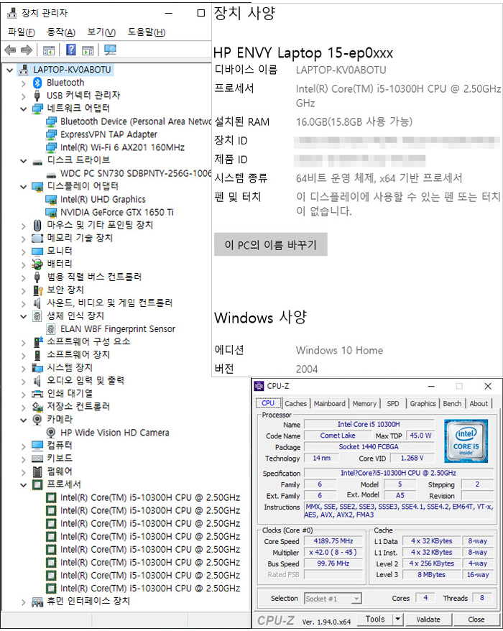This screenshot has width=503, height=631.
Task: Switch to the SPD tab in CPU-Z
Action: 393,403
